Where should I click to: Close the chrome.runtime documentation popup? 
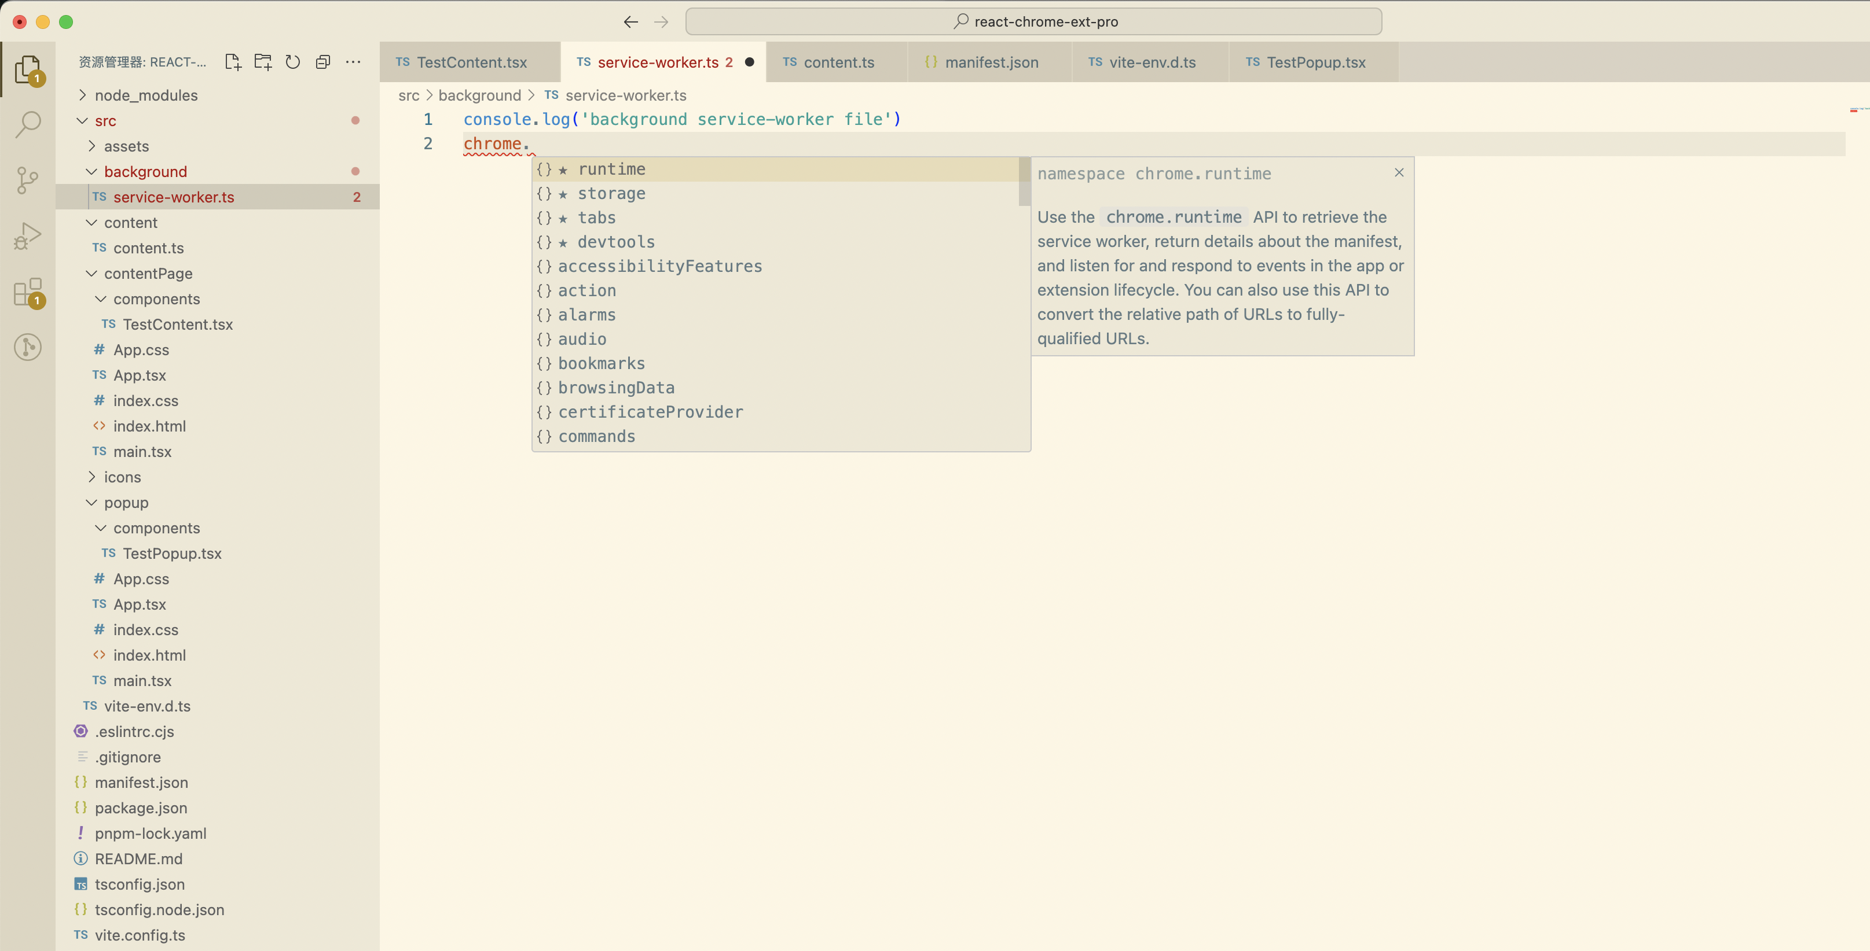click(x=1399, y=172)
